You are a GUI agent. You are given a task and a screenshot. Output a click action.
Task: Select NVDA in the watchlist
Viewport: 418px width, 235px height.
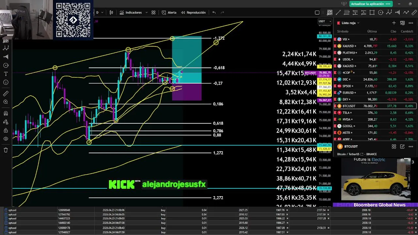coord(375,119)
